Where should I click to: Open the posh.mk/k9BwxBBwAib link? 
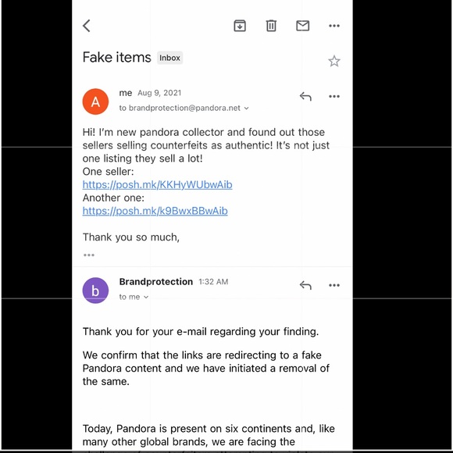point(155,211)
